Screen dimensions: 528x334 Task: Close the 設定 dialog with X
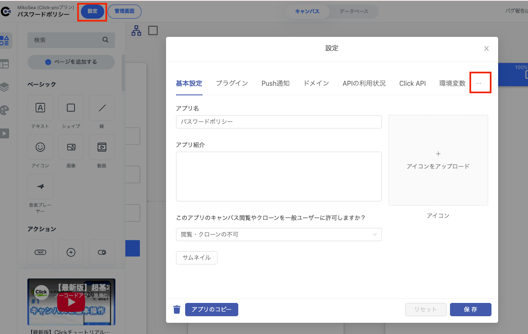click(486, 48)
